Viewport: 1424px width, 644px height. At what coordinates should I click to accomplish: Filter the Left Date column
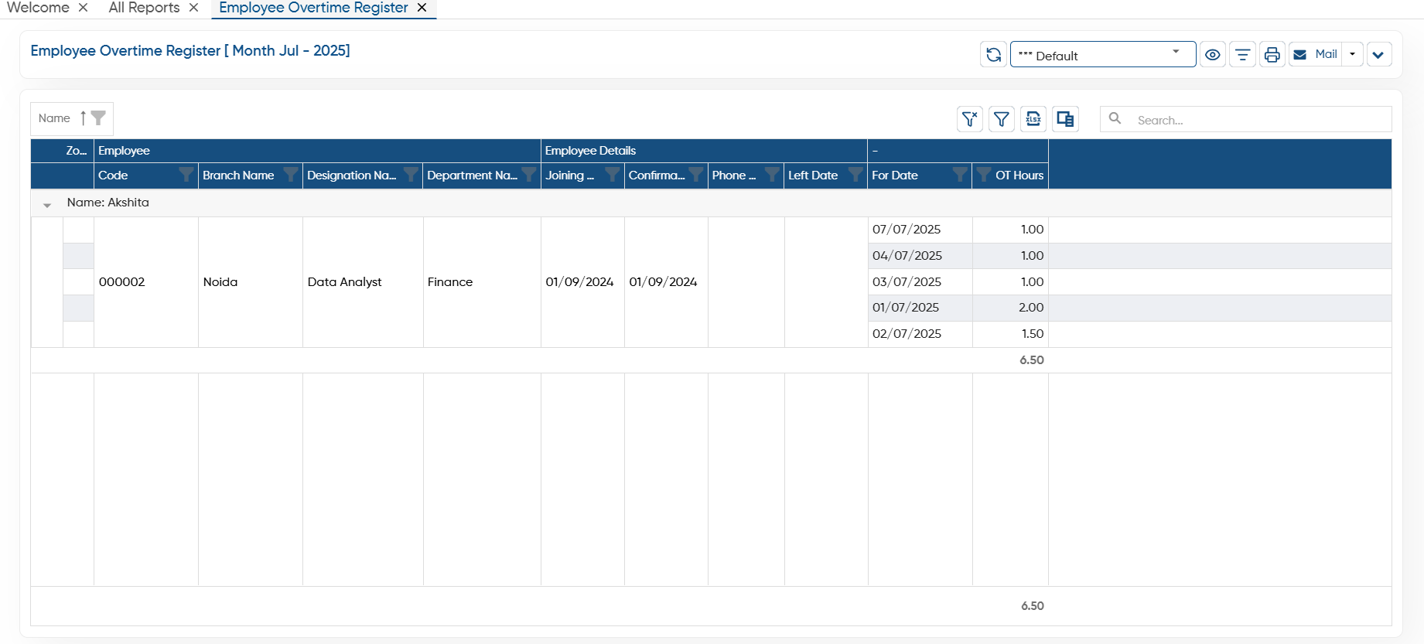coord(855,175)
